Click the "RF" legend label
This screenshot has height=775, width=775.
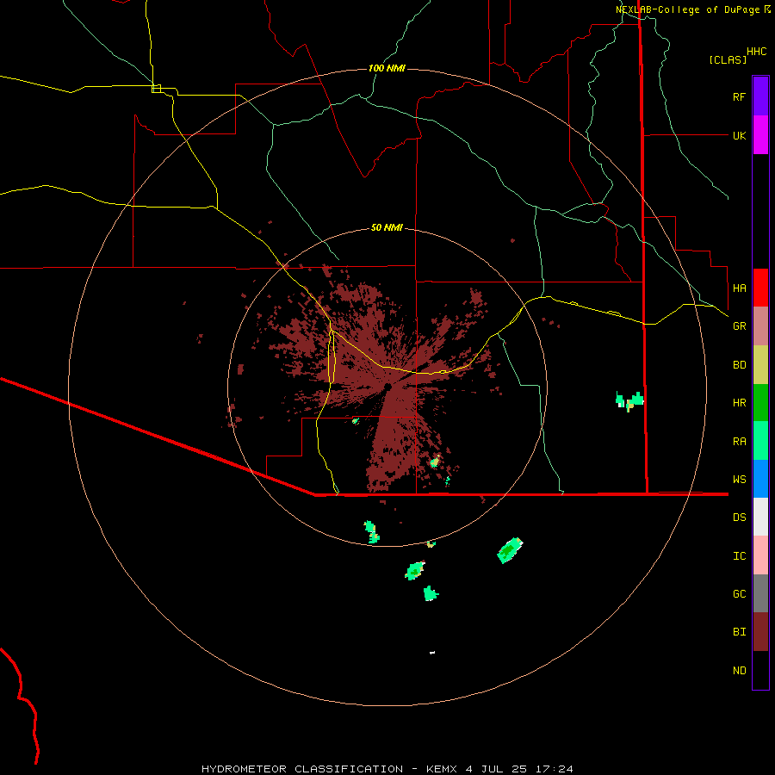tap(739, 96)
